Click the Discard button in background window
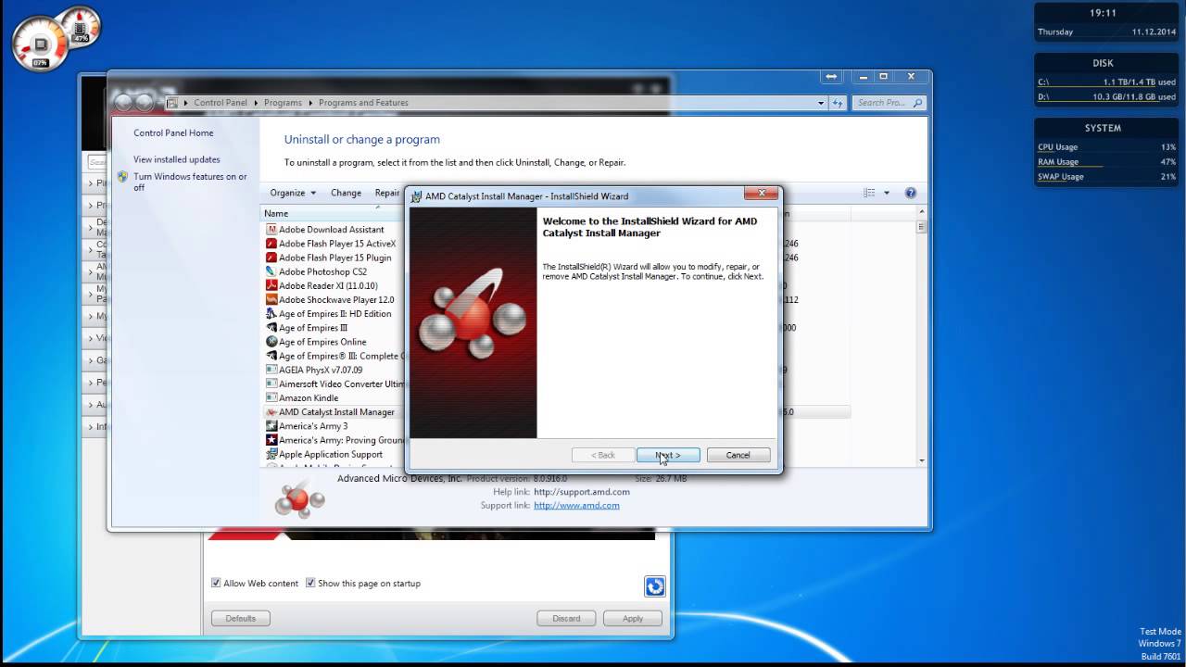 [566, 618]
